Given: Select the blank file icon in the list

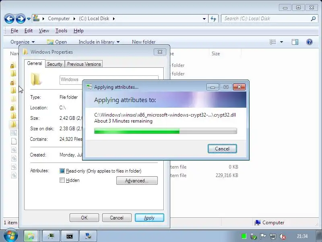Looking at the screenshot, I should [14, 141].
